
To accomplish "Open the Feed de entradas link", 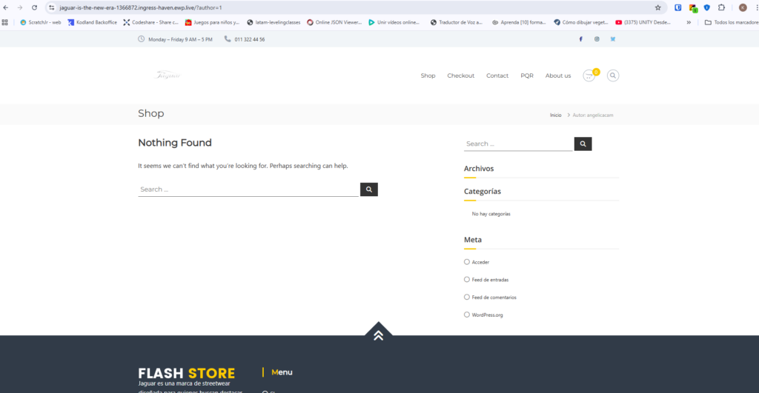I will [491, 280].
